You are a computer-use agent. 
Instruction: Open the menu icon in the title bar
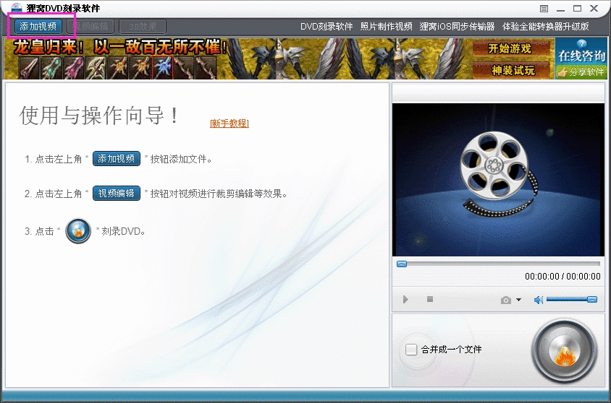click(544, 9)
